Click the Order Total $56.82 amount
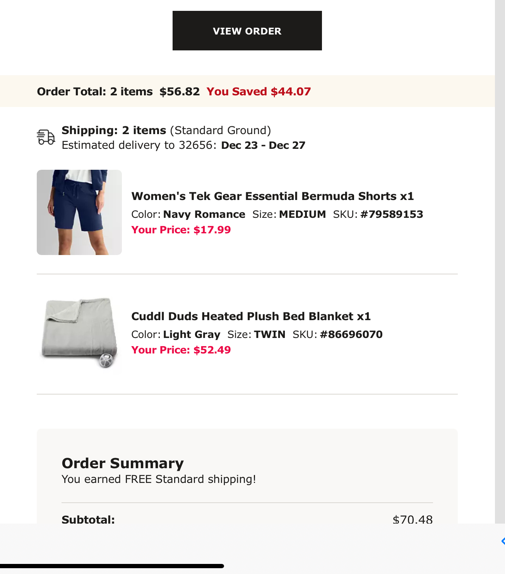 coord(180,91)
